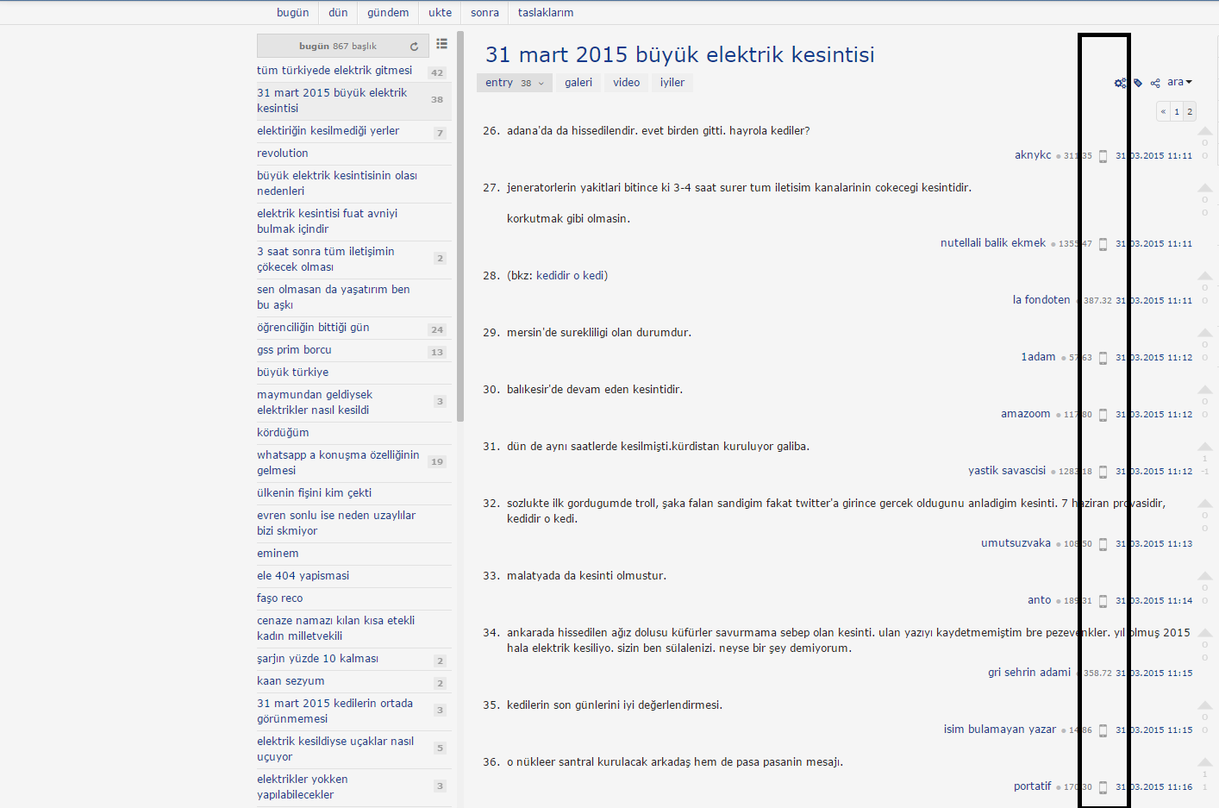Click the mobile icon on umutsuzvaka's entry
The height and width of the screenshot is (808, 1219).
tap(1103, 544)
